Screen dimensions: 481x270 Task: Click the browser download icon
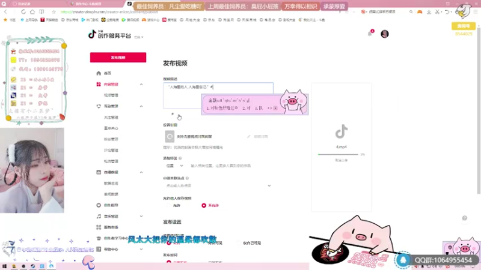[429, 11]
